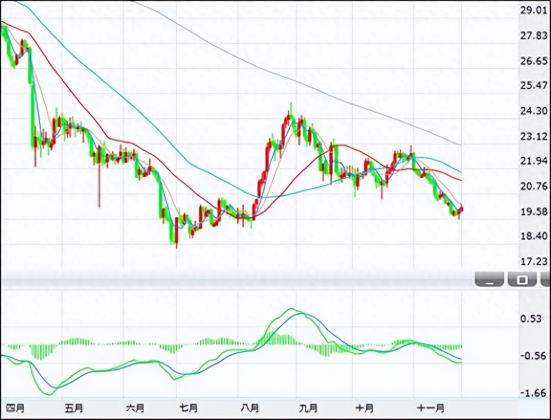551x420 pixels.
Task: Click the 19.58 price label
Action: click(x=534, y=211)
